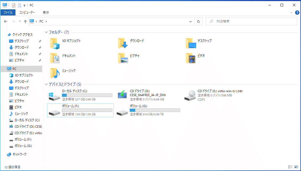Select the CD ドライブ (E:) virtio-win disc icon
Screen dimensions: 301x171
(x=190, y=95)
